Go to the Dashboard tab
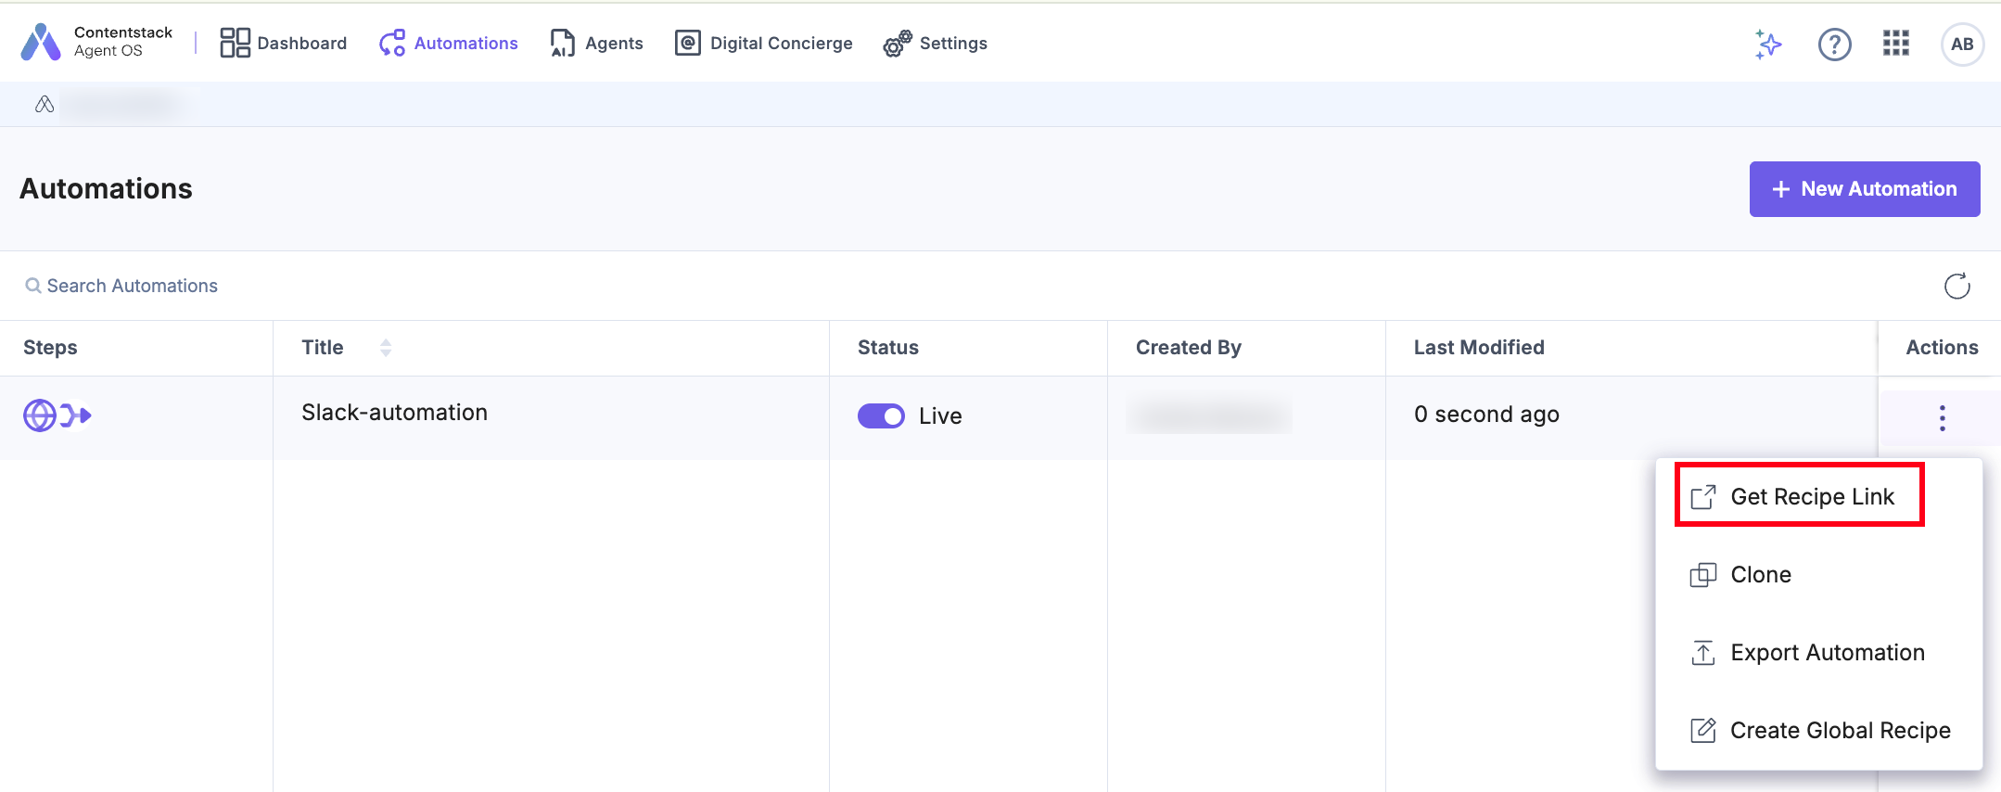 (284, 44)
